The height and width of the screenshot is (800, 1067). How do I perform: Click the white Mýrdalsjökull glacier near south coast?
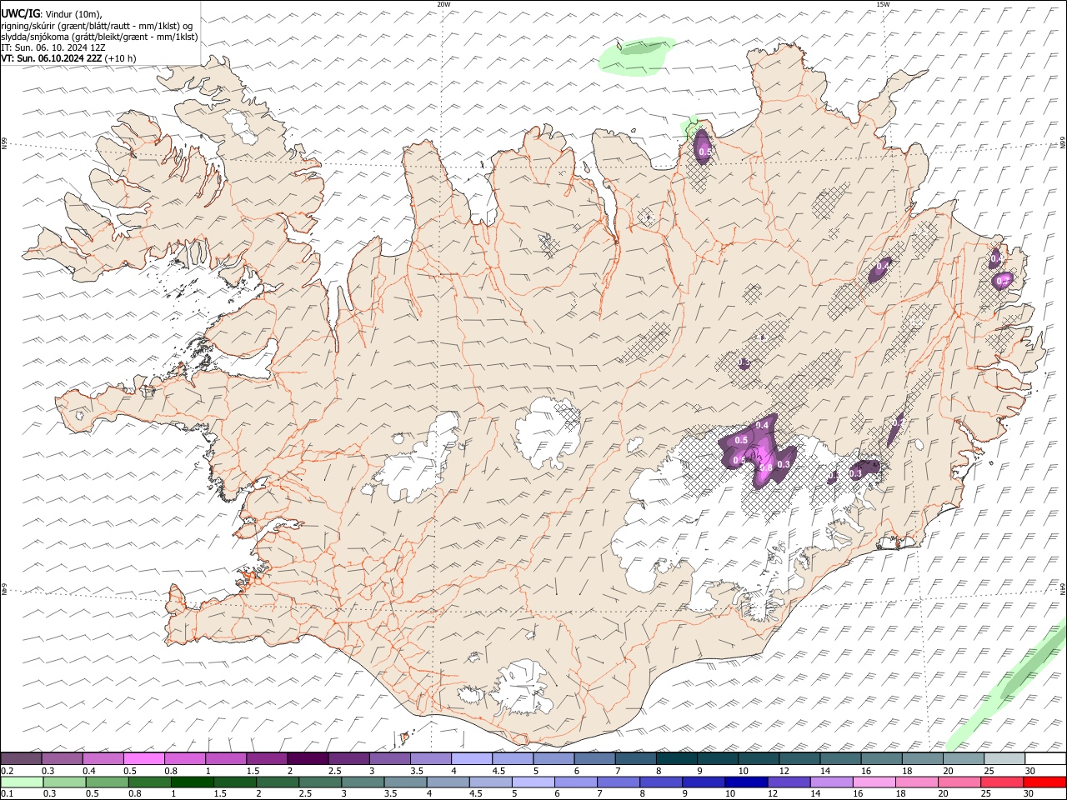[x=523, y=688]
